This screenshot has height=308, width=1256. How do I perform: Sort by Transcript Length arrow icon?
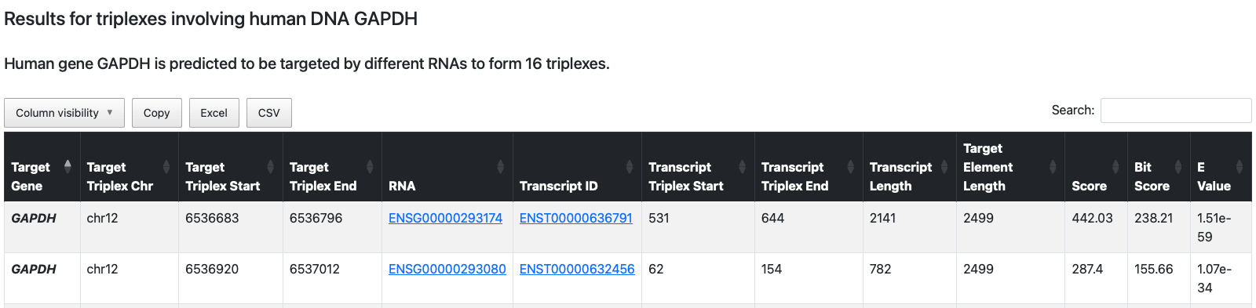point(944,166)
